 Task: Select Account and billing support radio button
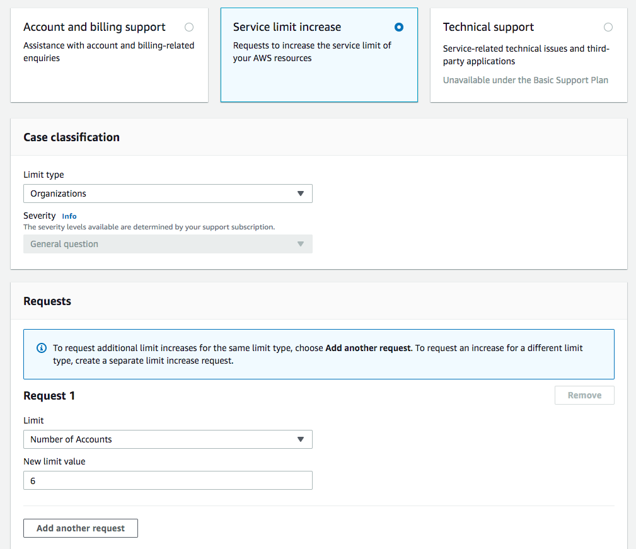(189, 27)
